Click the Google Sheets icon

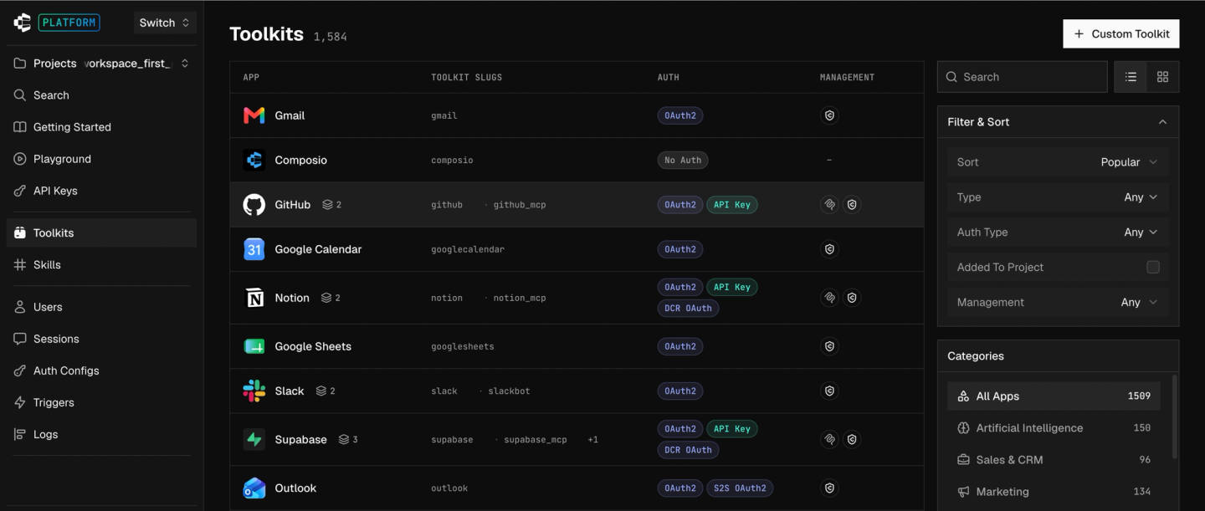(x=254, y=346)
